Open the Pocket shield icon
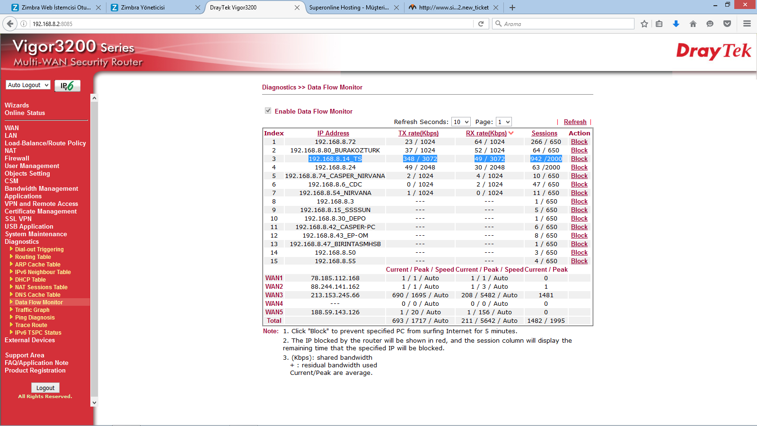Screen dimensions: 757x426 click(x=727, y=24)
